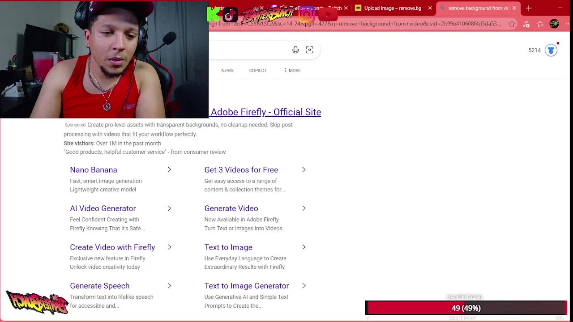Viewport: 573px width, 322px height.
Task: Click 'Feel Confident Creating with' description
Action: 104,220
